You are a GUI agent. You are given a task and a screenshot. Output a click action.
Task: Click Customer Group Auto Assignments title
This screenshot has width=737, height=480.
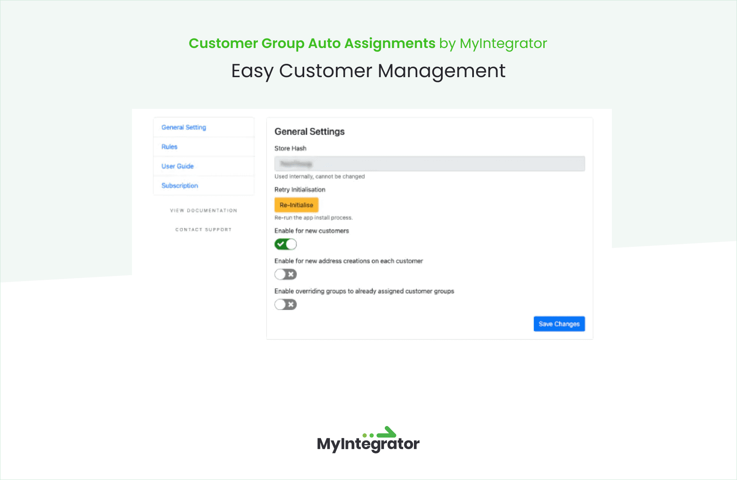[312, 43]
